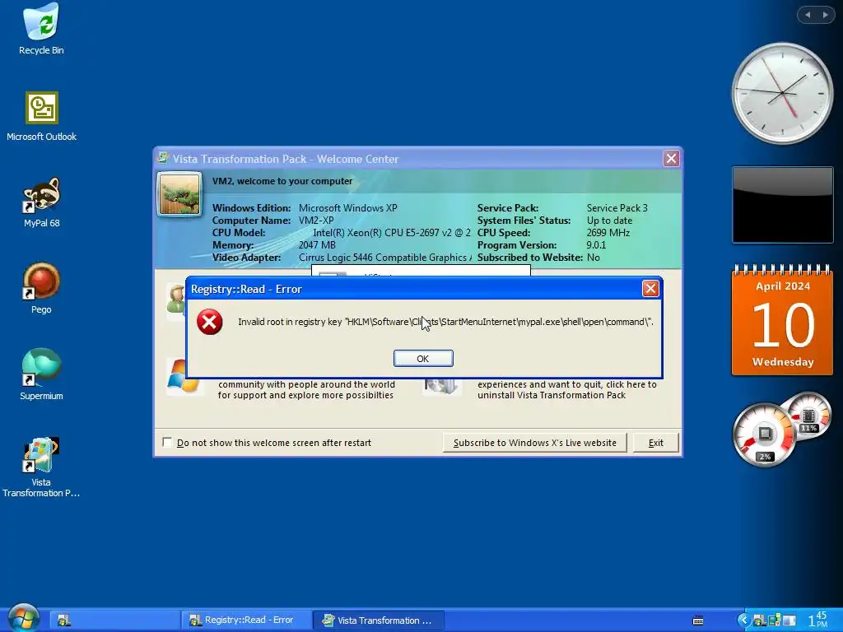This screenshot has width=843, height=632.
Task: Click the April 2024 calendar gadget
Action: click(782, 320)
